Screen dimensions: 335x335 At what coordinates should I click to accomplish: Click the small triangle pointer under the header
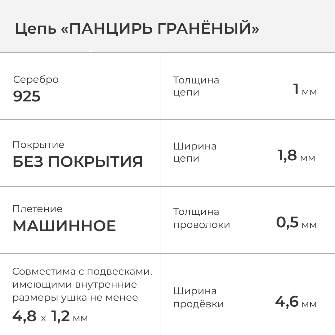click(x=90, y=51)
